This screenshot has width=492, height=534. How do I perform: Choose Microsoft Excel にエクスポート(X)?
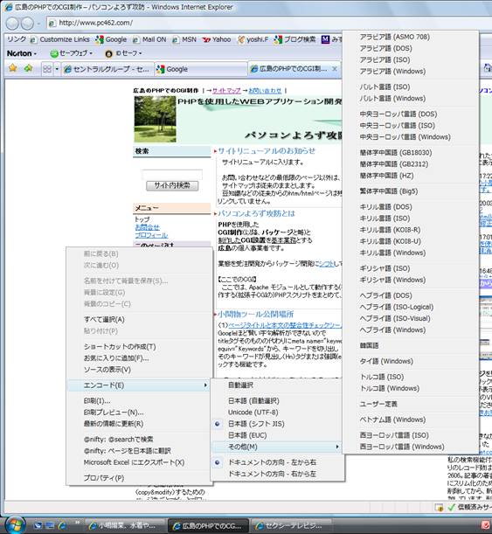click(x=140, y=462)
